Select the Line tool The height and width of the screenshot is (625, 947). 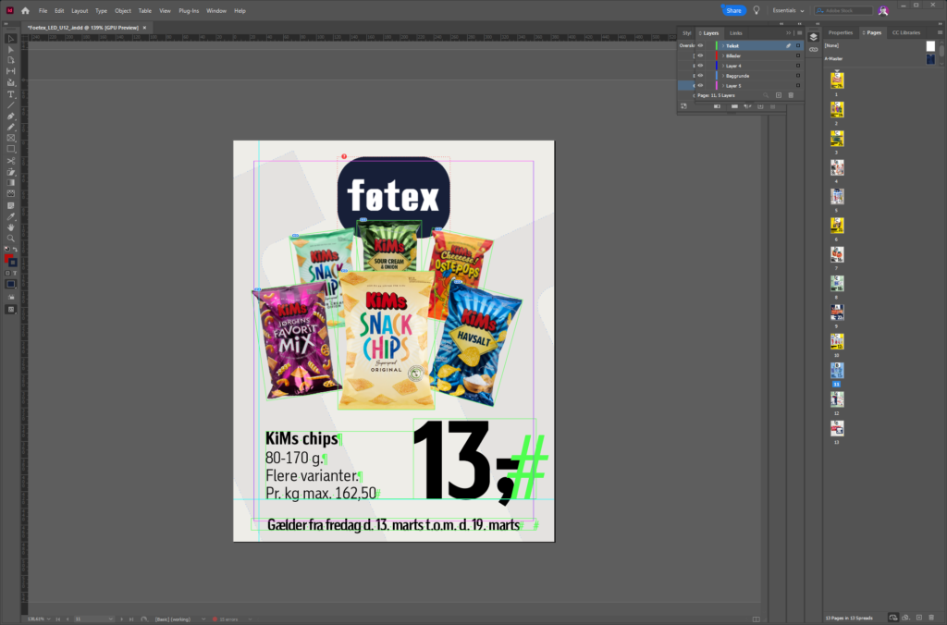[11, 105]
